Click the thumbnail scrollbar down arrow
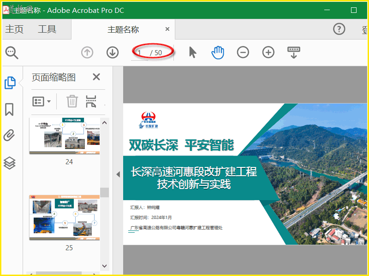Image resolution: width=369 pixels, height=276 pixels. tap(105, 266)
